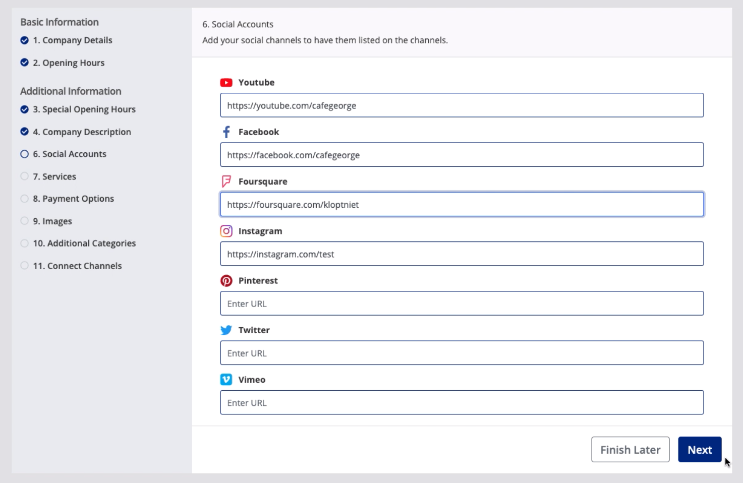Click the checkmark beside Company Details

tap(24, 40)
